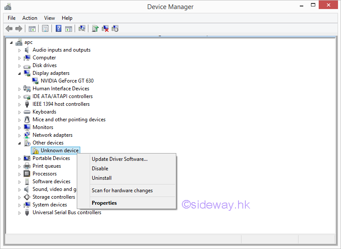This screenshot has height=249, width=341.
Task: Select Properties in the context menu
Action: click(104, 203)
